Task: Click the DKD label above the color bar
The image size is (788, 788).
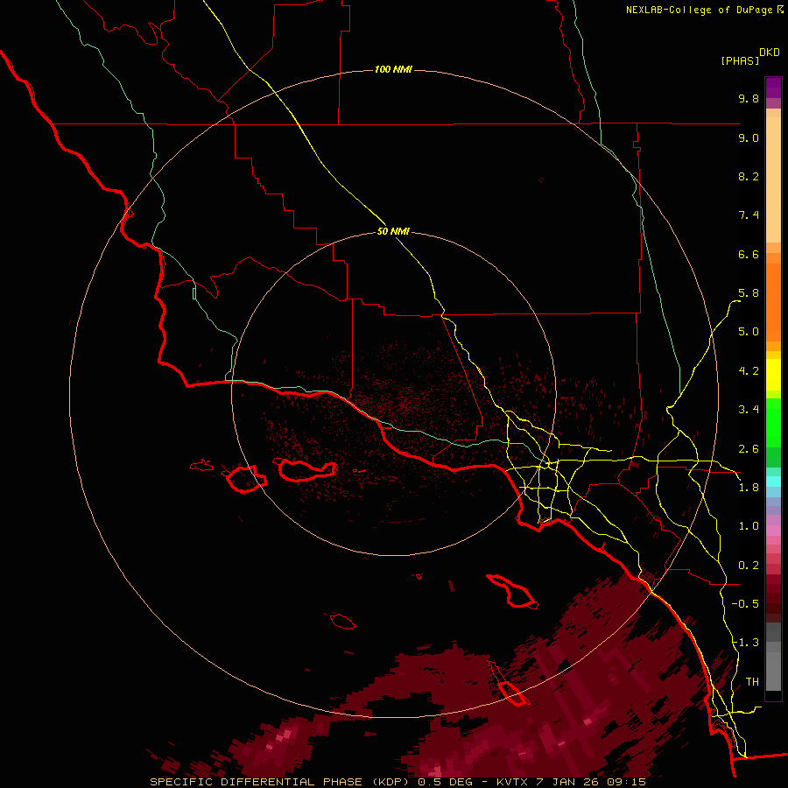Action: click(770, 53)
